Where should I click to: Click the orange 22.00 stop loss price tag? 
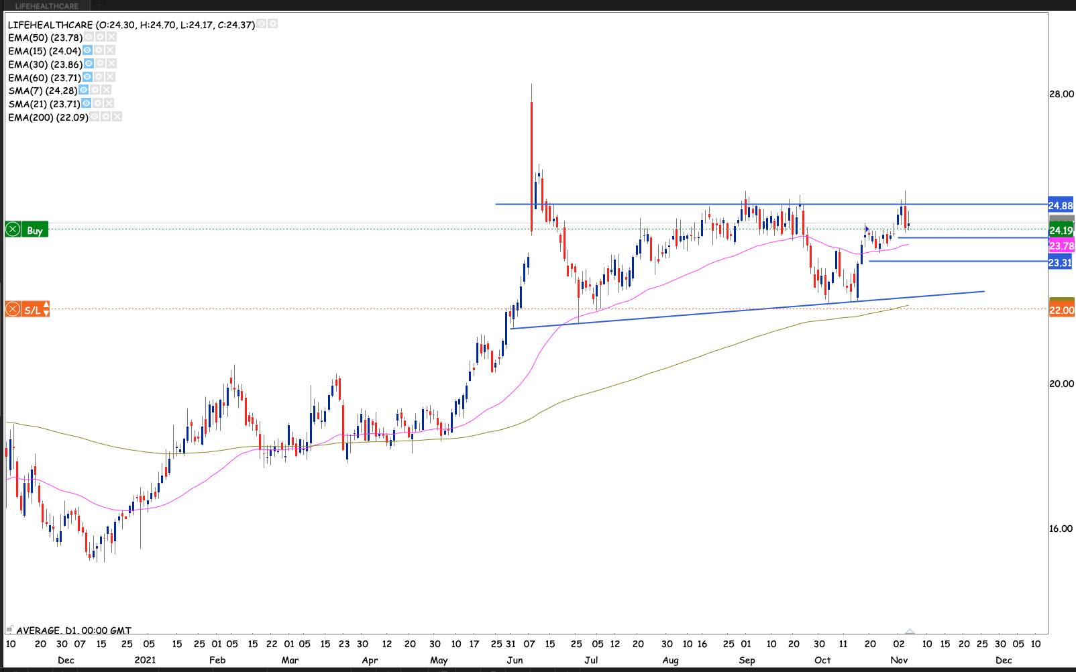(x=1061, y=310)
